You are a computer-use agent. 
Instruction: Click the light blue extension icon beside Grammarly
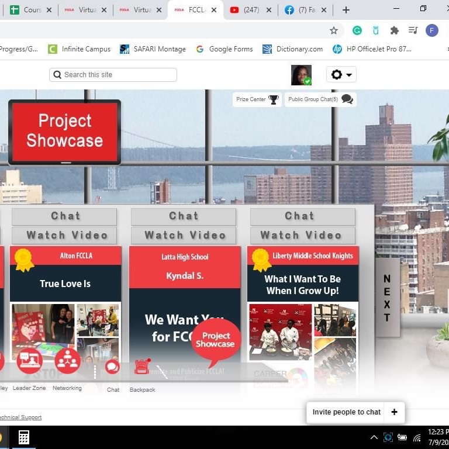[376, 30]
